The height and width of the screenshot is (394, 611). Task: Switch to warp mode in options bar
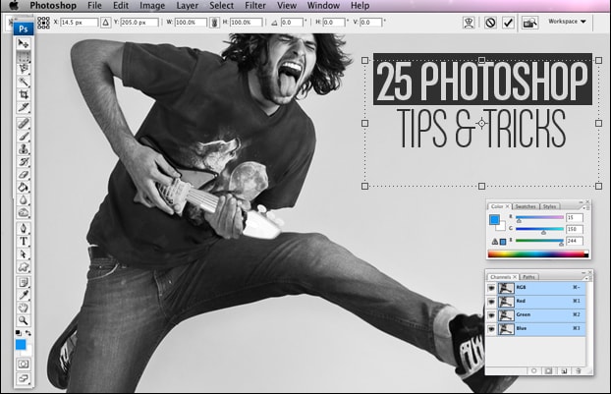(469, 23)
